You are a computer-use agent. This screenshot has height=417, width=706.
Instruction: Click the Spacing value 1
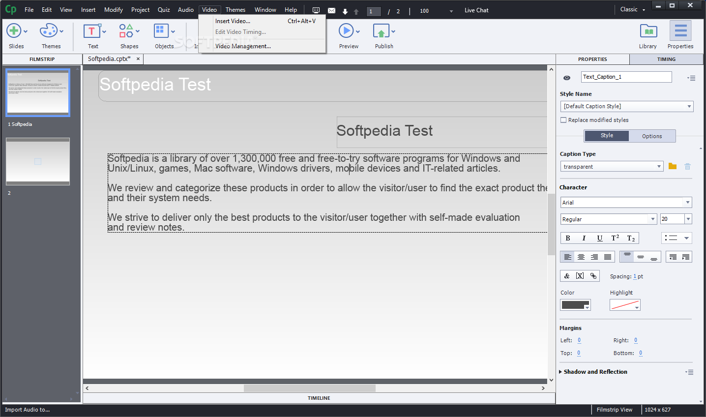click(635, 276)
